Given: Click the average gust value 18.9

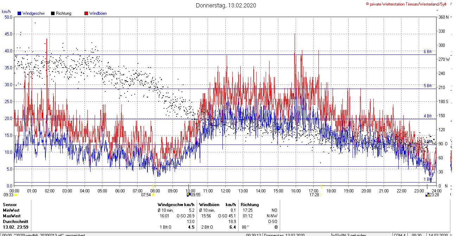Looking at the screenshot, I should pos(232,222).
